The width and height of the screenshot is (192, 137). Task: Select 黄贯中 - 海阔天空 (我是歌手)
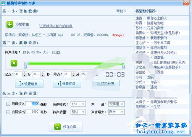point(158,33)
